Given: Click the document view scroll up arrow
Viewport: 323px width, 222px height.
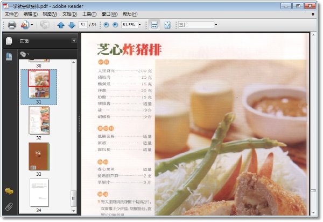Looking at the screenshot, I should click(313, 35).
